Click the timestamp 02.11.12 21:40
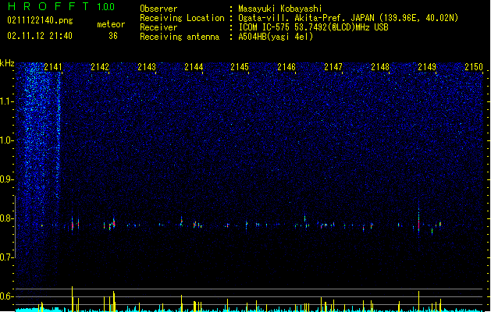 pos(40,36)
